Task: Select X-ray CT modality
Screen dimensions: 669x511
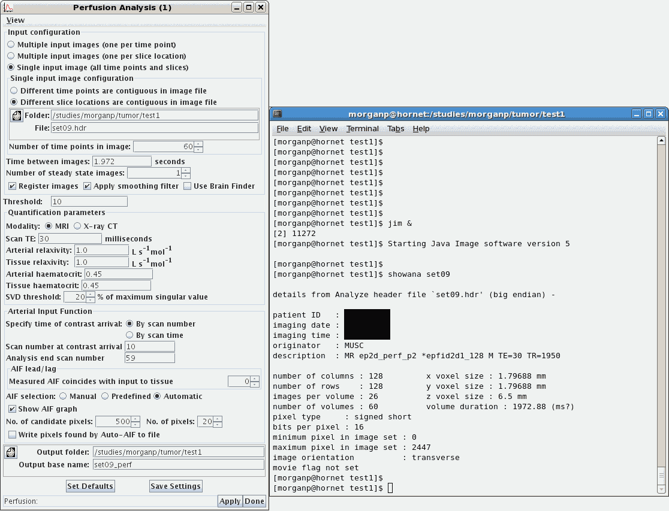Action: [77, 226]
